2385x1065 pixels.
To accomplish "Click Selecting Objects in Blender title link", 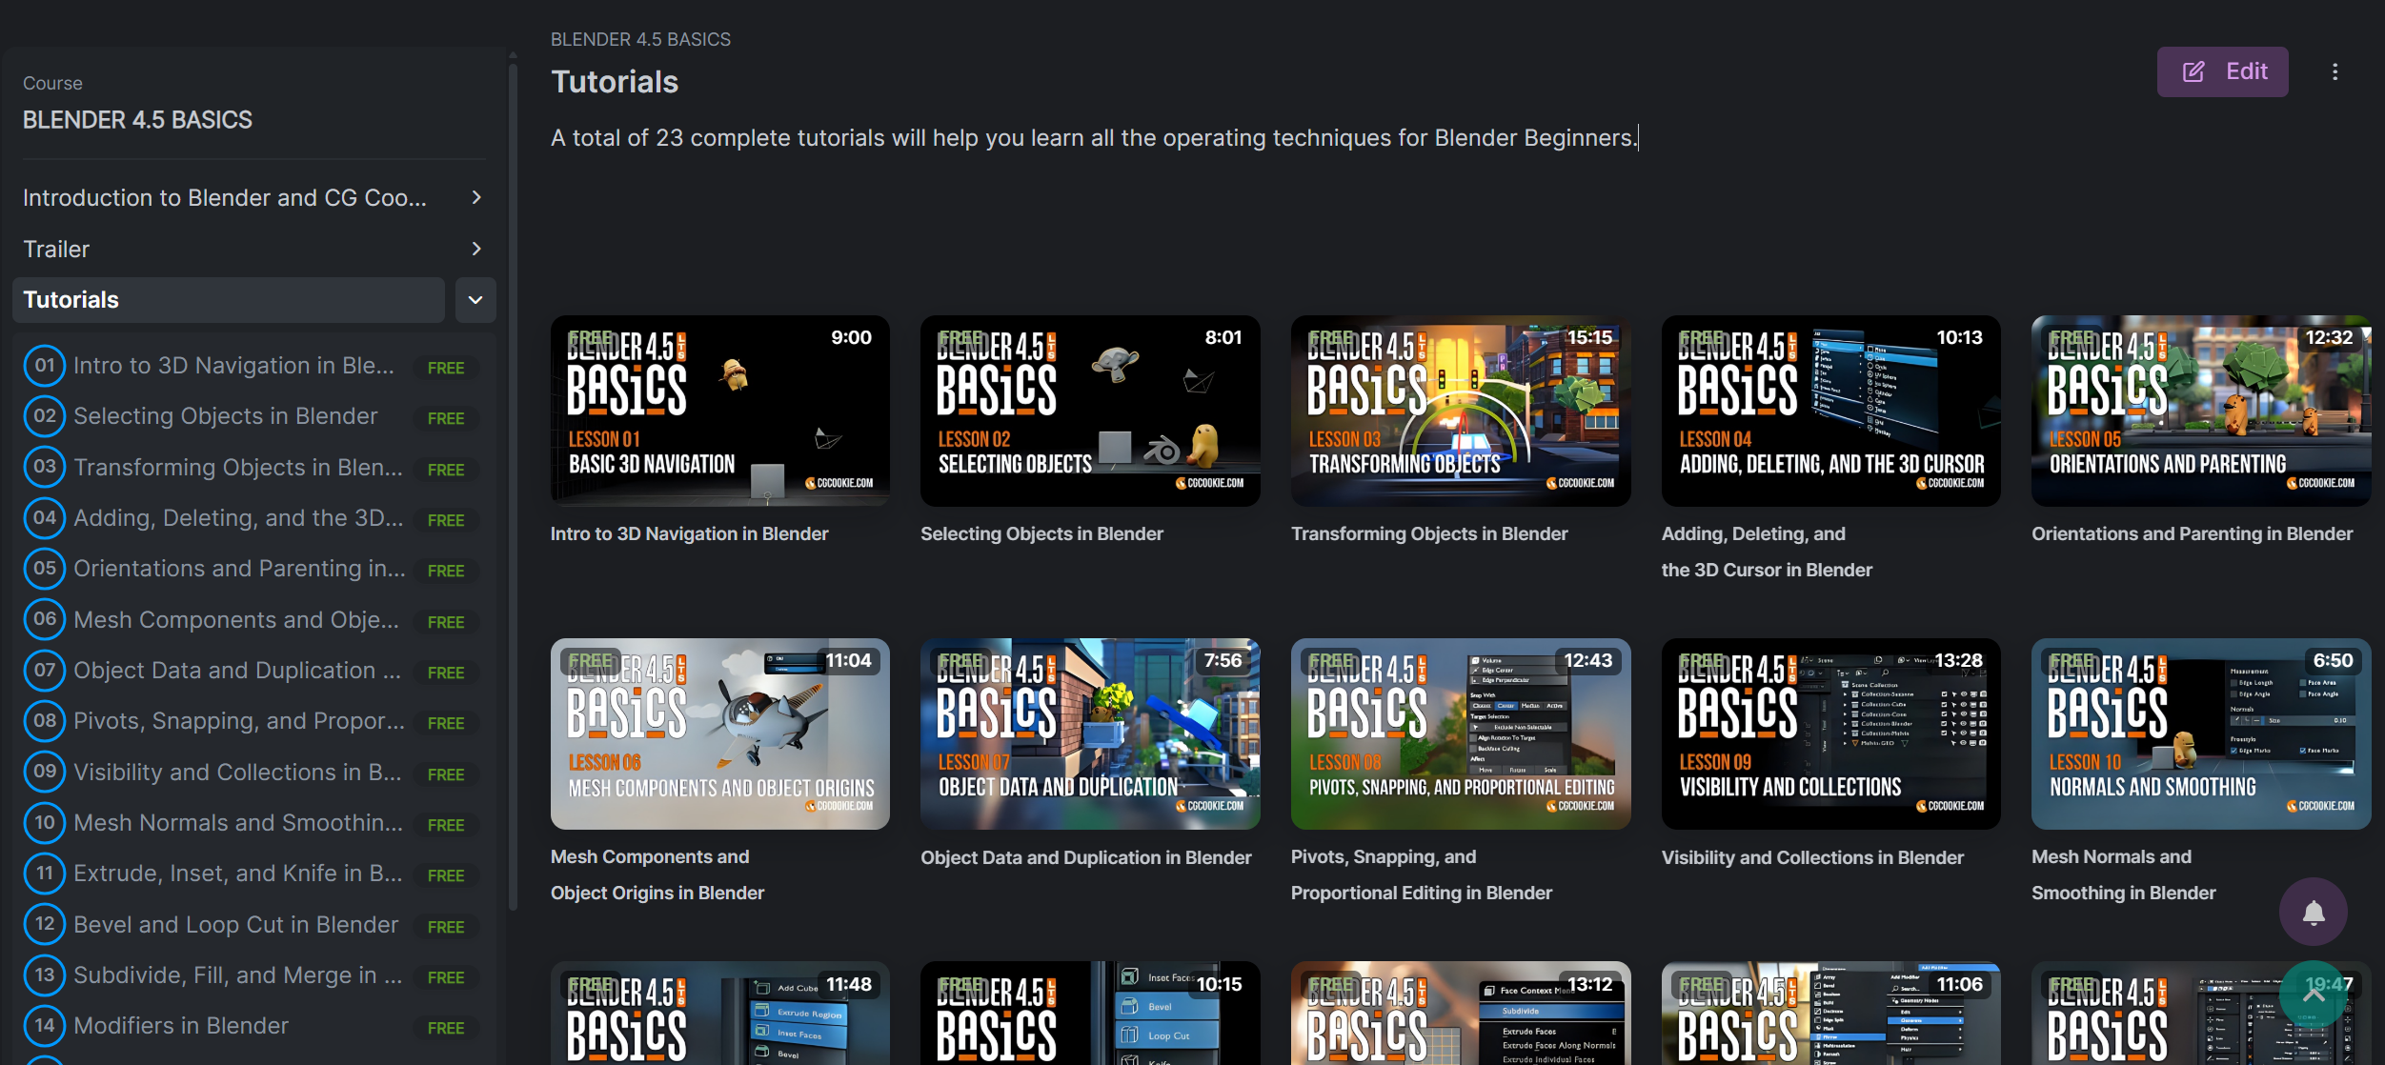I will pyautogui.click(x=1041, y=534).
